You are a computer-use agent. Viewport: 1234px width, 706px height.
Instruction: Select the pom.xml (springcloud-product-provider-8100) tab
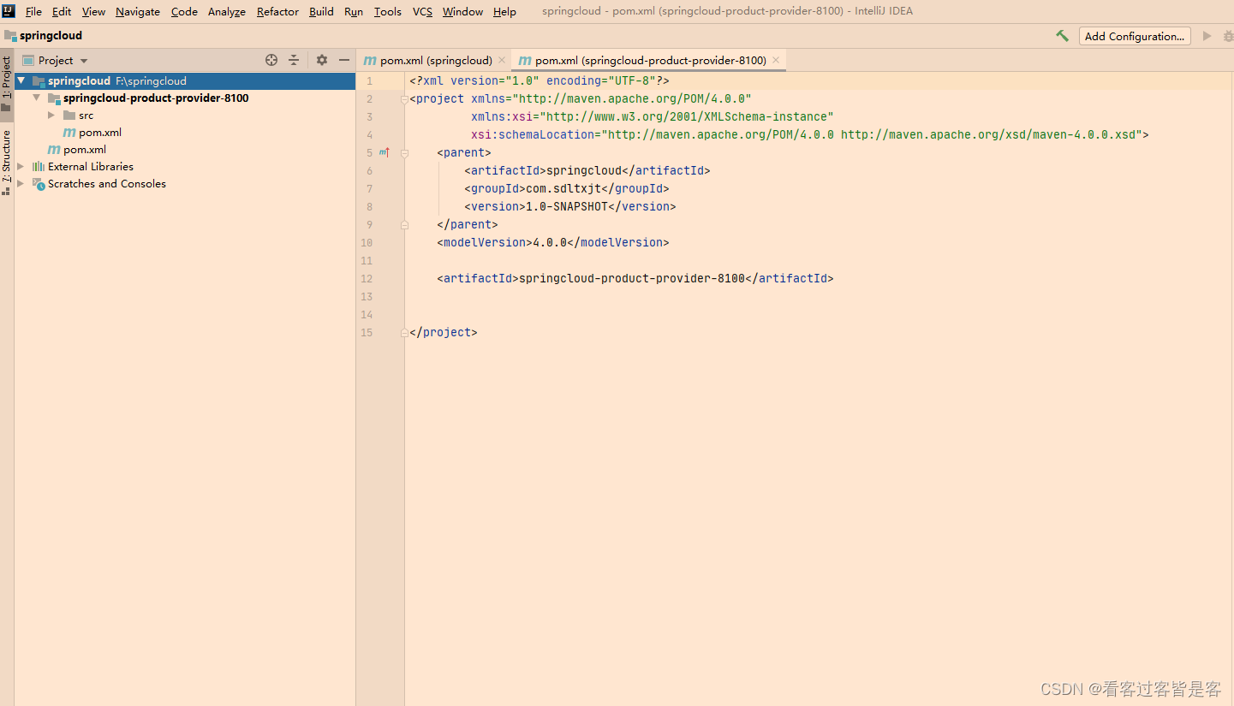tap(648, 60)
